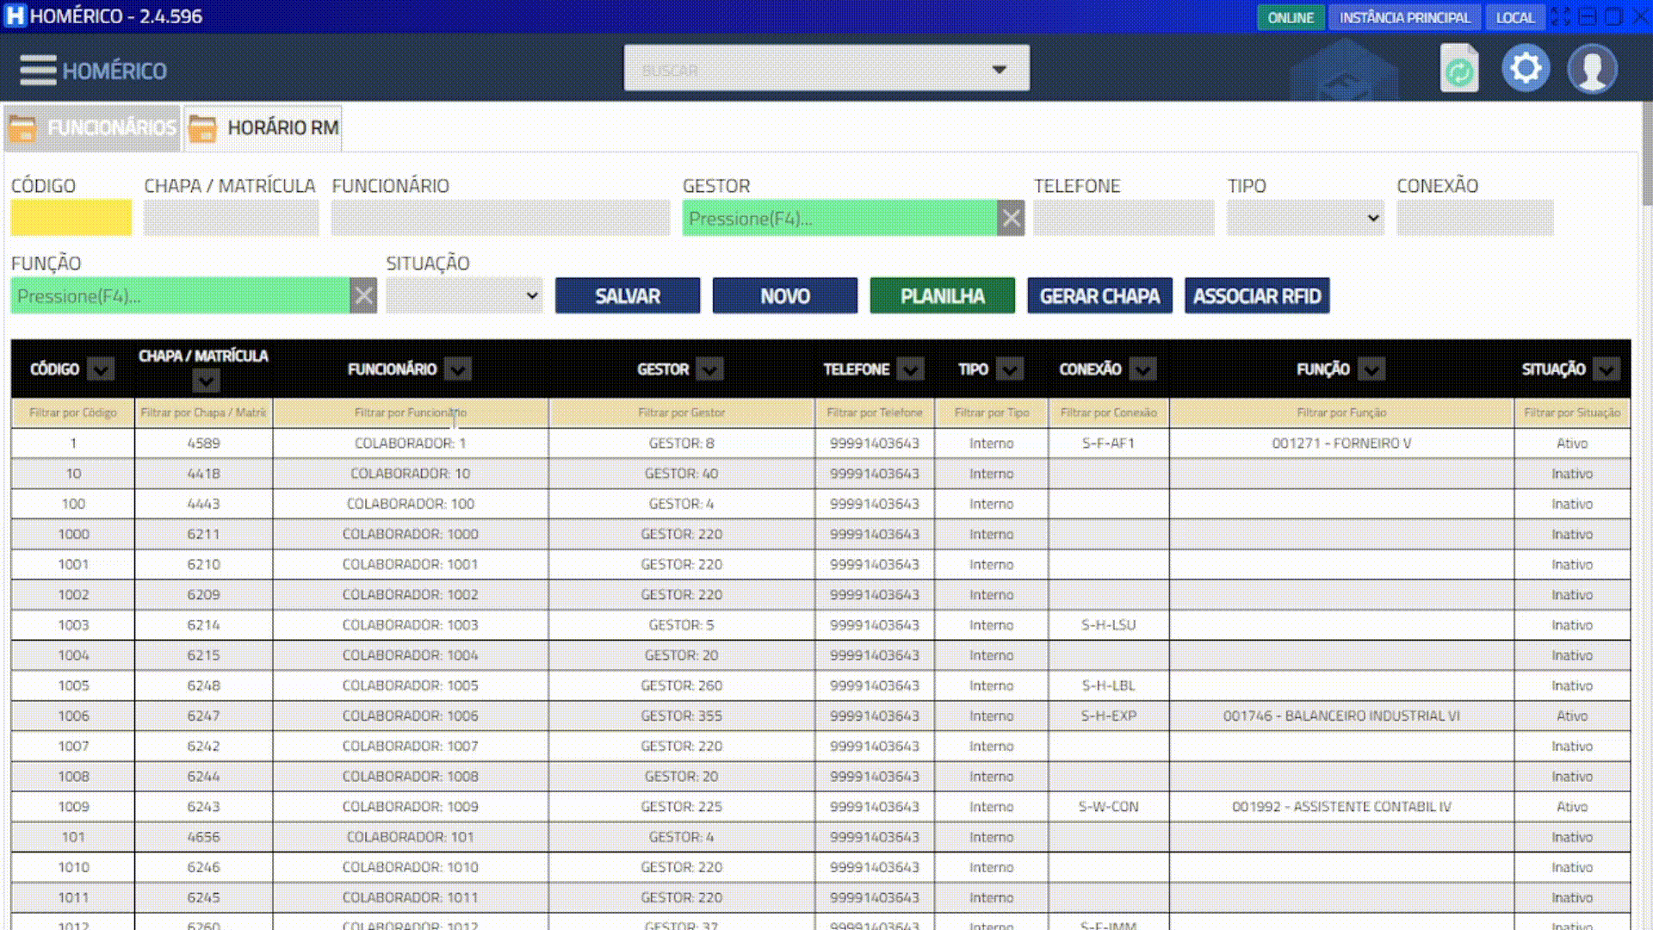Open settings via the gear icon
1653x930 pixels.
coord(1526,68)
